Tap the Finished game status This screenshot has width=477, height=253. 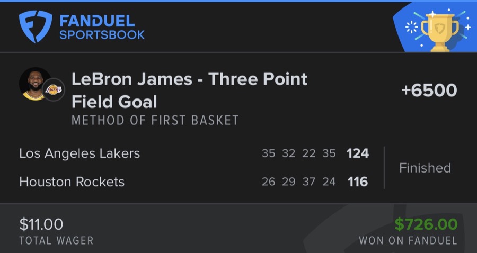click(425, 168)
